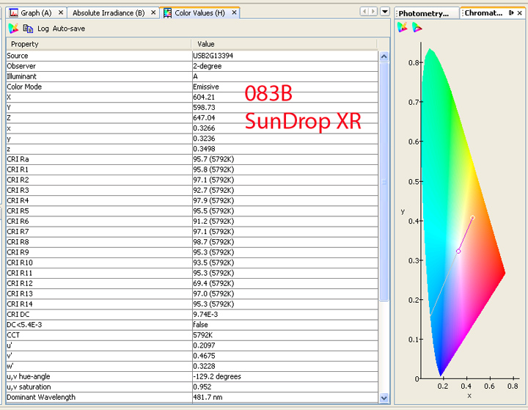Open the tab list dropdown arrow

tap(385, 12)
